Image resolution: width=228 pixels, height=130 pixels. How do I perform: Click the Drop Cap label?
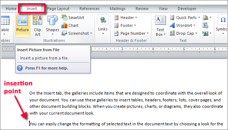[185, 33]
